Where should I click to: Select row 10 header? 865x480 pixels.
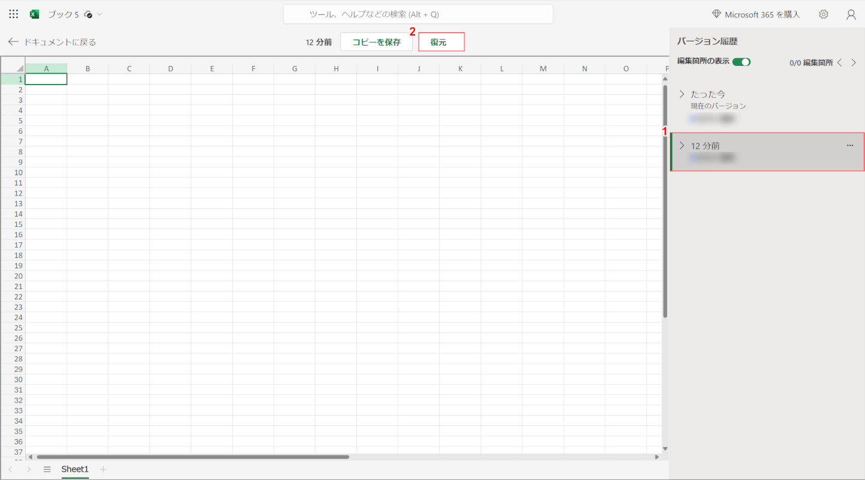pos(13,172)
